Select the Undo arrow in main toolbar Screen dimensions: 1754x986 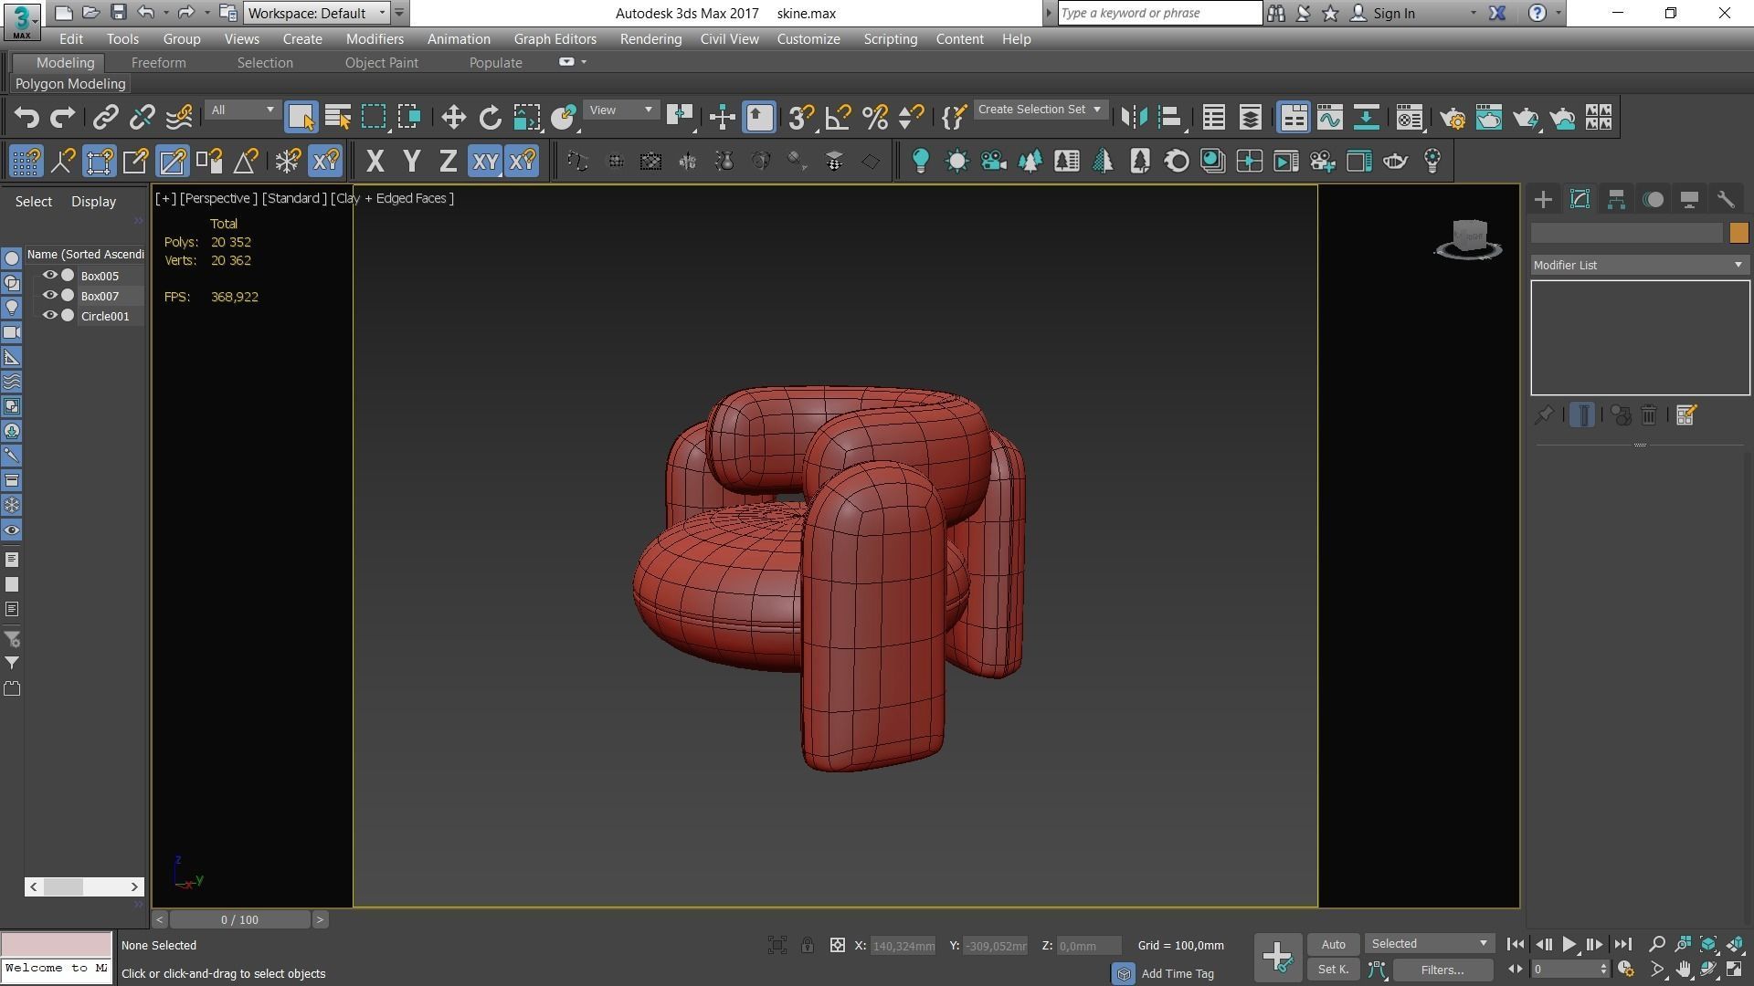click(26, 118)
